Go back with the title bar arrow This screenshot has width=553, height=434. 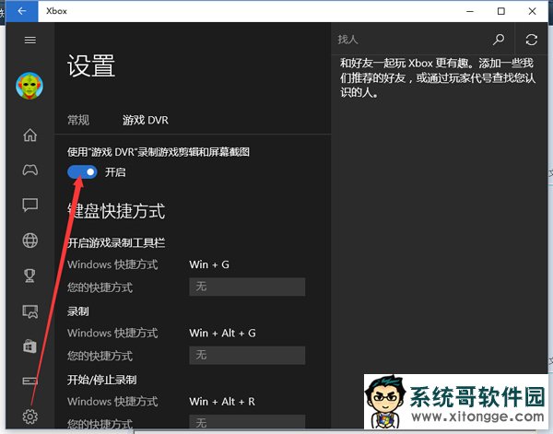(22, 11)
